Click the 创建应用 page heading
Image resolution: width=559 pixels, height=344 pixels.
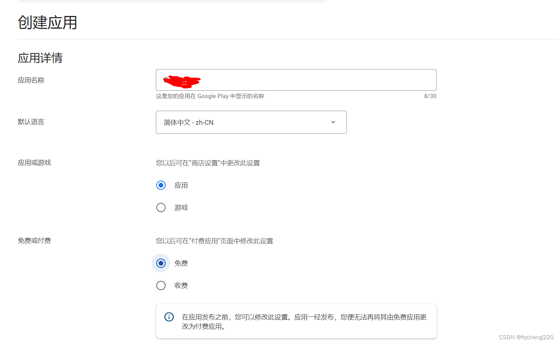tap(47, 23)
